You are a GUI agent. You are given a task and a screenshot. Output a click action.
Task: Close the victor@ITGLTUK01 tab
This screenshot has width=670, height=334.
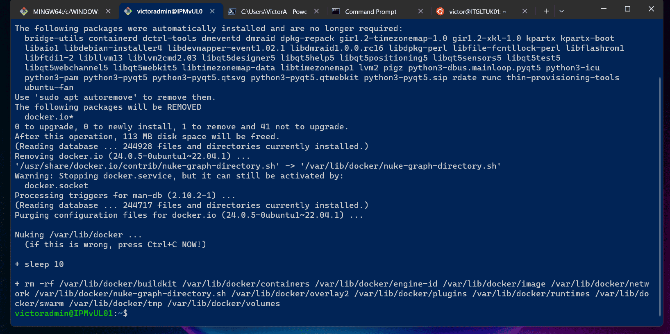point(525,11)
